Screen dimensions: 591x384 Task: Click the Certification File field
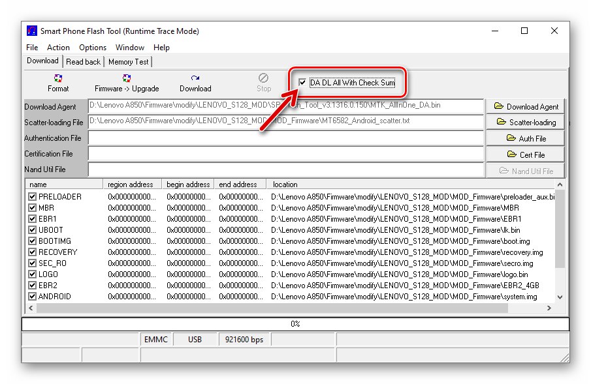286,154
